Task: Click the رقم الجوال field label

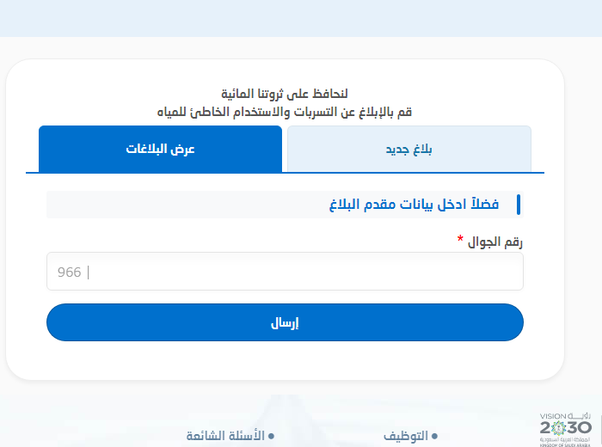Action: point(494,242)
